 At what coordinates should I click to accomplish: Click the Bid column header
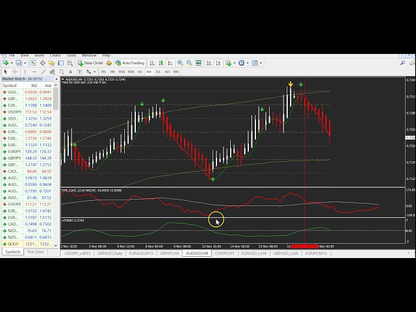33,86
